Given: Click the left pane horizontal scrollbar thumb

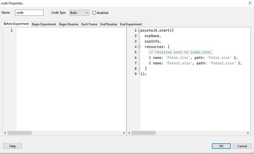Looking at the screenshot, I should pos(20,133).
